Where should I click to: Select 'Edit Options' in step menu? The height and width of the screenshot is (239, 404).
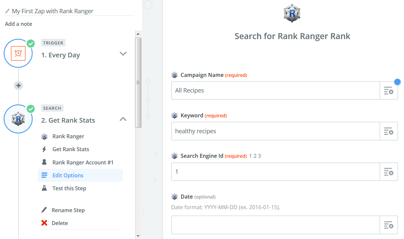click(80, 175)
